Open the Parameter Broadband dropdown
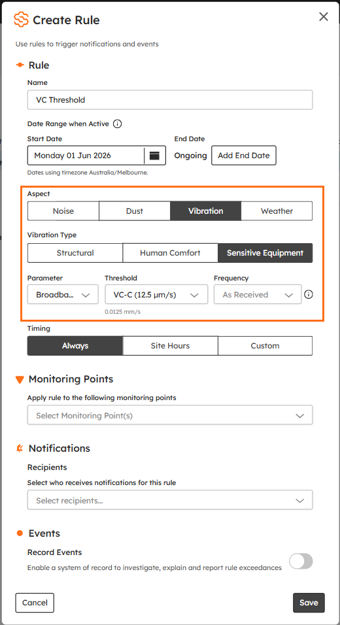This screenshot has width=340, height=625. pos(63,295)
